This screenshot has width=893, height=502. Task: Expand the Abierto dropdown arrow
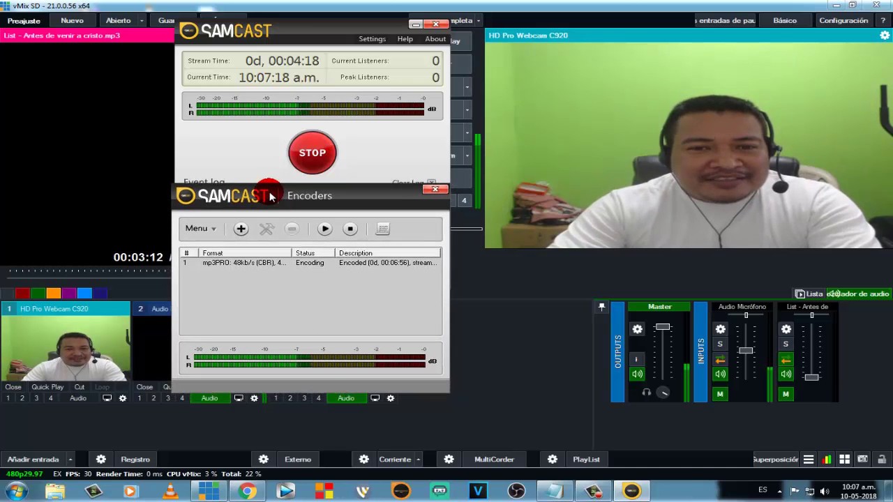142,20
